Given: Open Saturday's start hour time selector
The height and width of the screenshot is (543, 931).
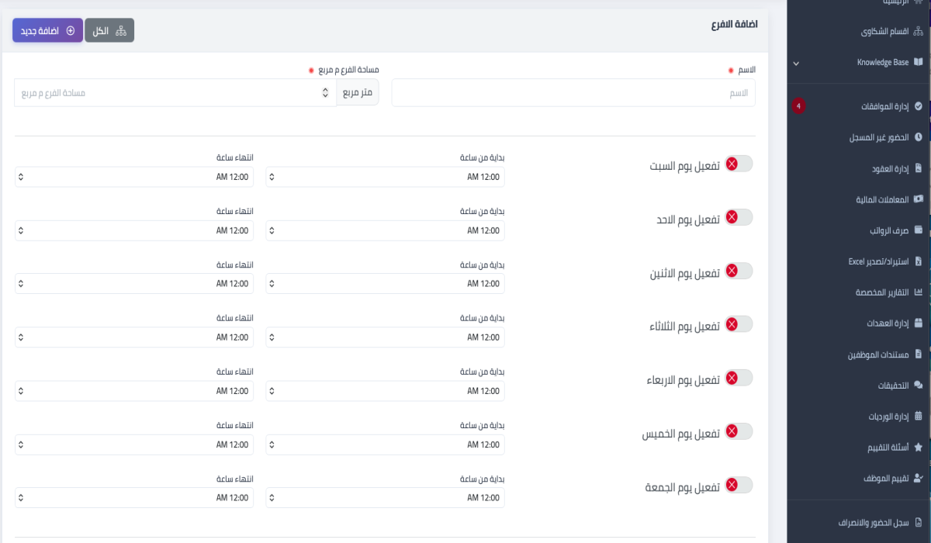Looking at the screenshot, I should [x=385, y=177].
